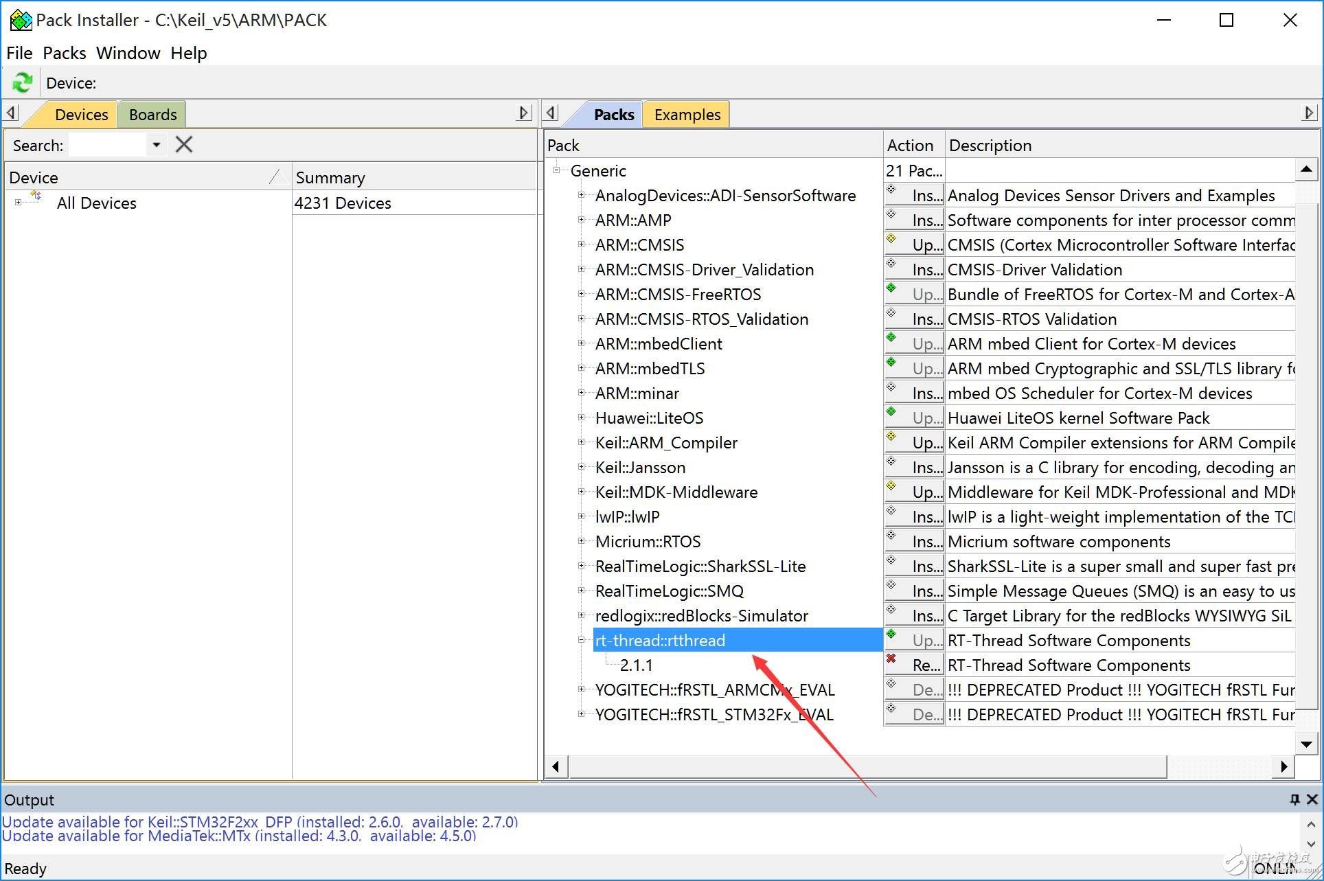1324x881 pixels.
Task: Expand the All Devices tree node
Action: click(x=18, y=203)
